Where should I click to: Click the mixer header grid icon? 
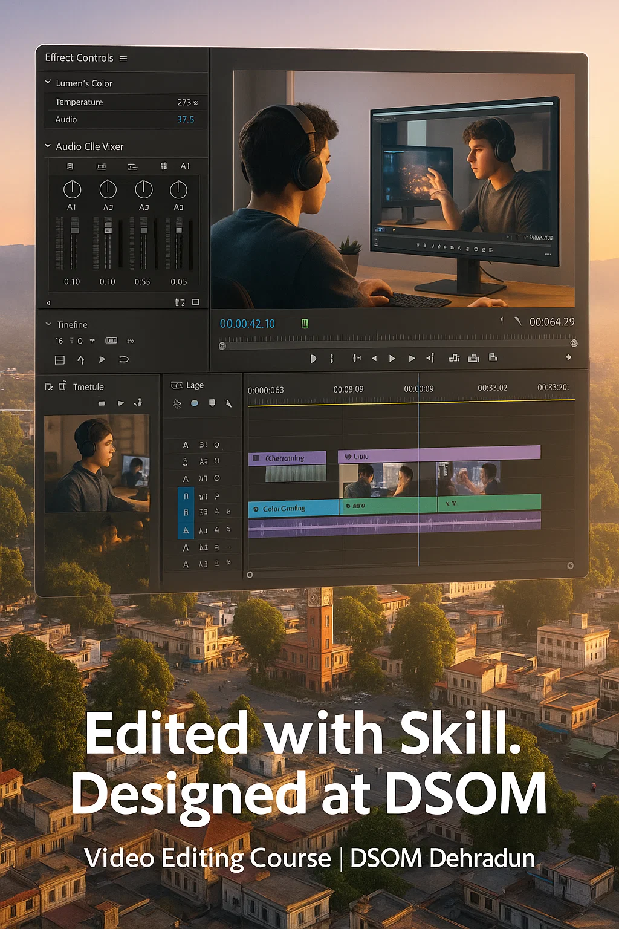point(163,166)
